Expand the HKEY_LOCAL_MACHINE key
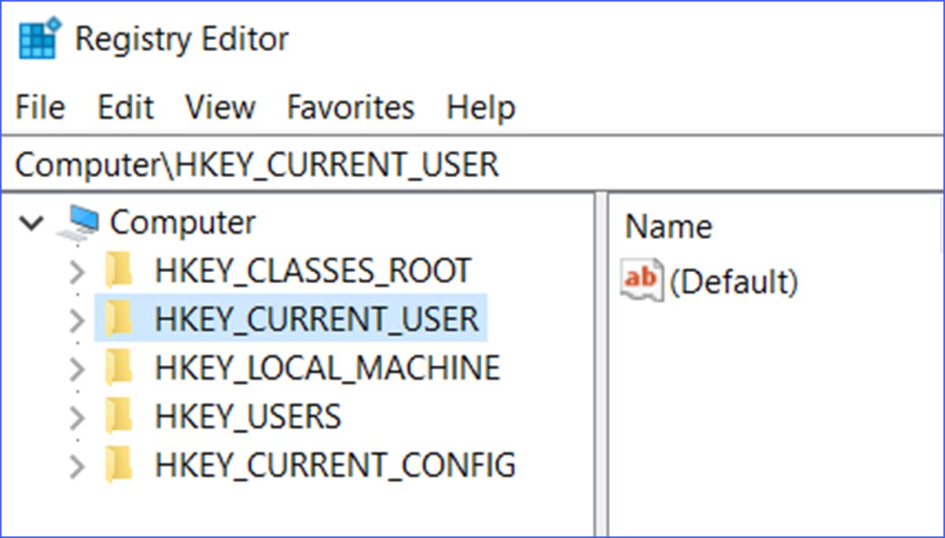The height and width of the screenshot is (538, 945). [x=76, y=367]
